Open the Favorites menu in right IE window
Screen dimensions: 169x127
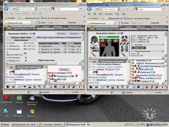click(x=109, y=14)
